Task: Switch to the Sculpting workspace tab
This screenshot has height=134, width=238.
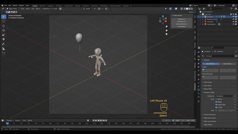Action: tap(51, 6)
